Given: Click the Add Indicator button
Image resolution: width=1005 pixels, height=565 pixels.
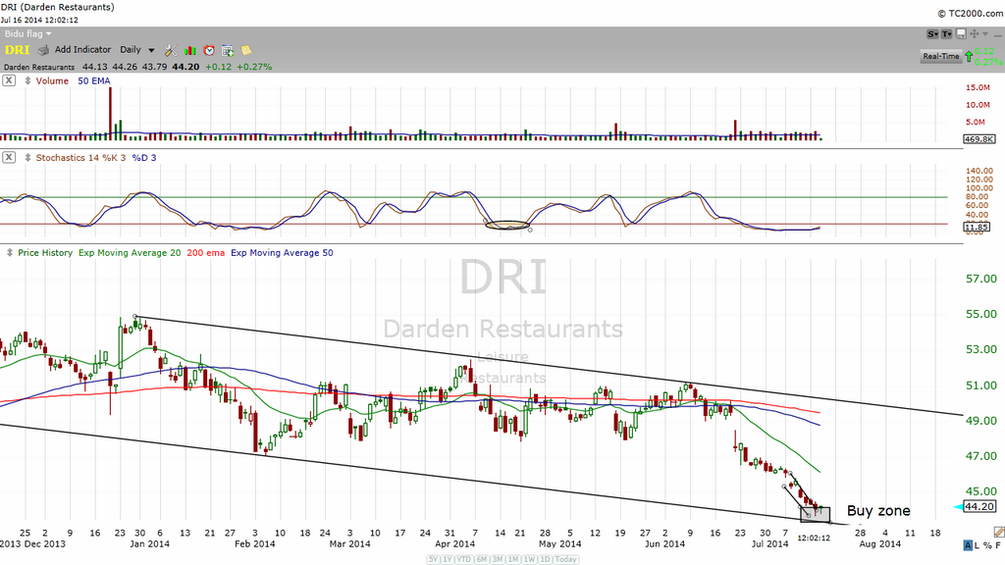Looking at the screenshot, I should pyautogui.click(x=82, y=49).
